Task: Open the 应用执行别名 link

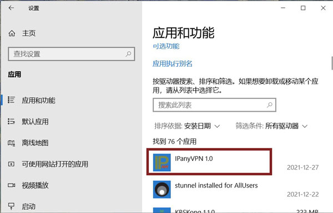Action: [173, 63]
